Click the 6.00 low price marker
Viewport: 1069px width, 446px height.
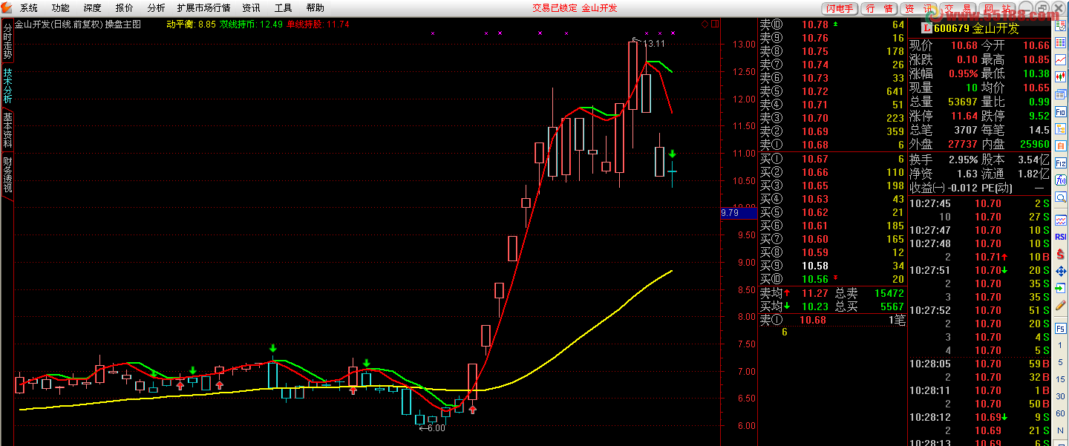[x=436, y=427]
